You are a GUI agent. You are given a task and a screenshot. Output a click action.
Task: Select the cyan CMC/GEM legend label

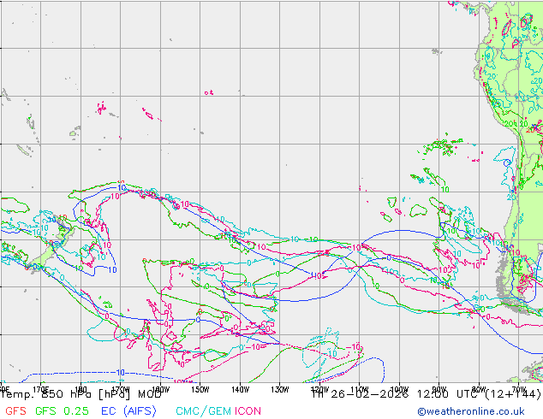203,411
